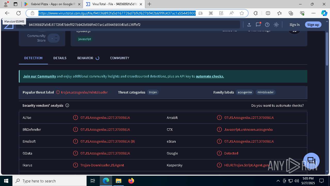This screenshot has width=330, height=186.
Task: Open the COMMUNITY tab
Action: tap(120, 58)
